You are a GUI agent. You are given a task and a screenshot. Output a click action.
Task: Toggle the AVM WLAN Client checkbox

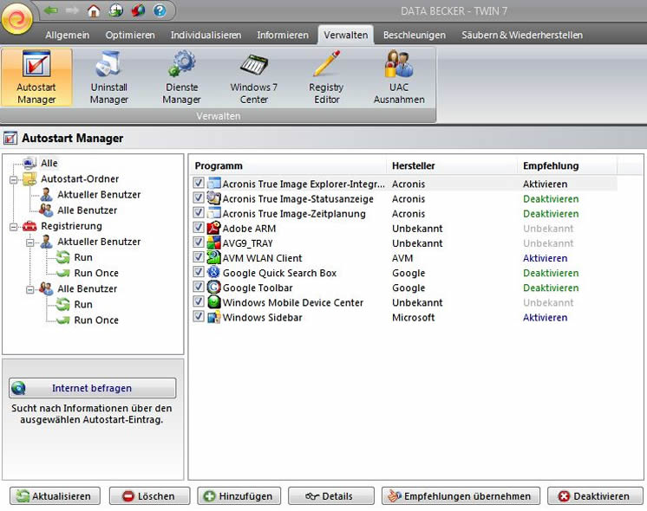(x=199, y=256)
